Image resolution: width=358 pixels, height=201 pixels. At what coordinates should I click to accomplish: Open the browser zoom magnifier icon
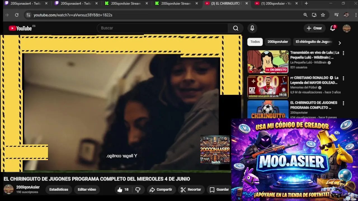(x=305, y=15)
